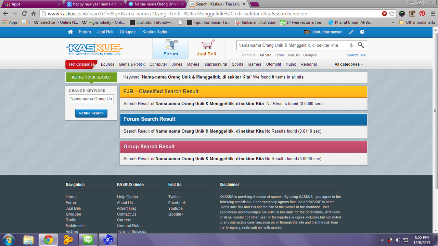Switch to the Jual Beli section tab
Image resolution: width=438 pixels, height=246 pixels.
pyautogui.click(x=206, y=49)
